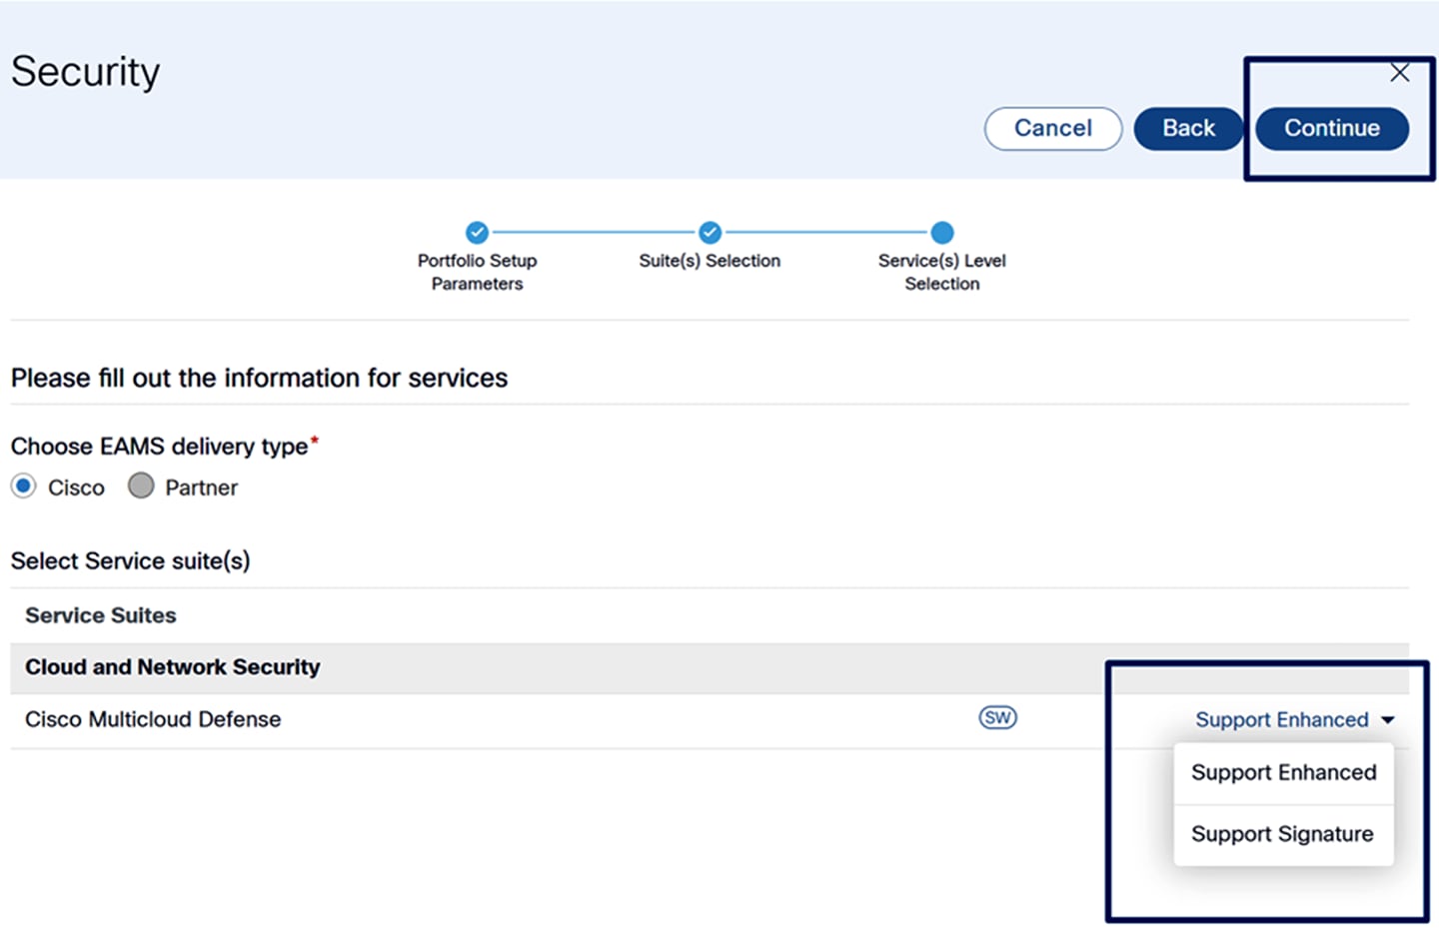Click the Suite(s) Selection label
Screen dimensions: 1439x951
(710, 261)
